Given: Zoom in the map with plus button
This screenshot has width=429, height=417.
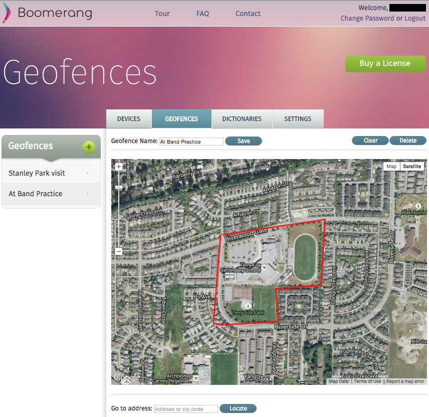Looking at the screenshot, I should point(119,167).
